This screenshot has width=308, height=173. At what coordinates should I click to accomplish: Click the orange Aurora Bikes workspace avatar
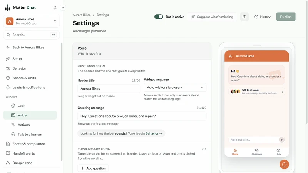(10, 21)
